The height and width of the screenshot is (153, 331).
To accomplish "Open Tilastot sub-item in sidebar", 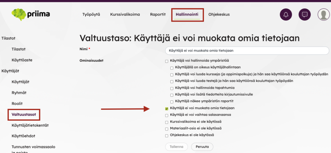I will click(18, 49).
